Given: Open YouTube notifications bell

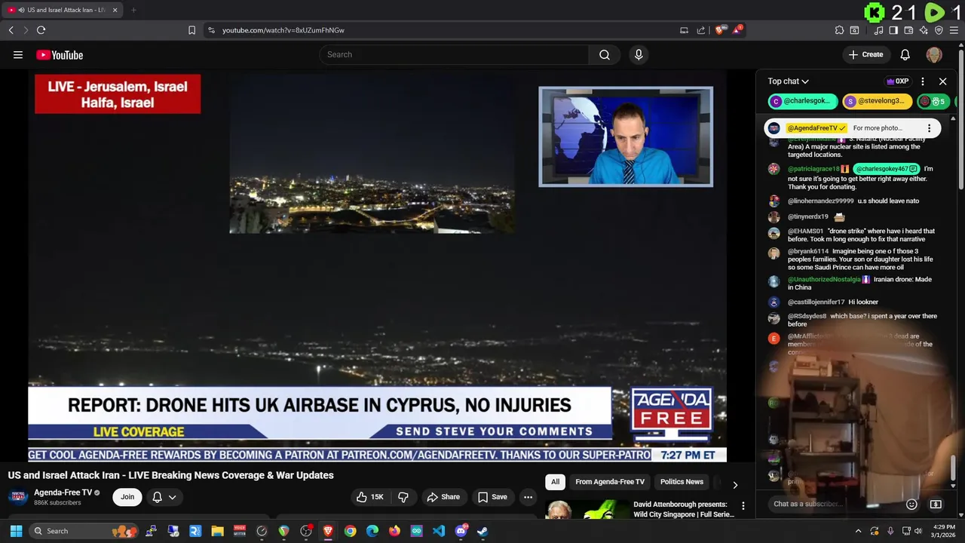Looking at the screenshot, I should tap(905, 54).
